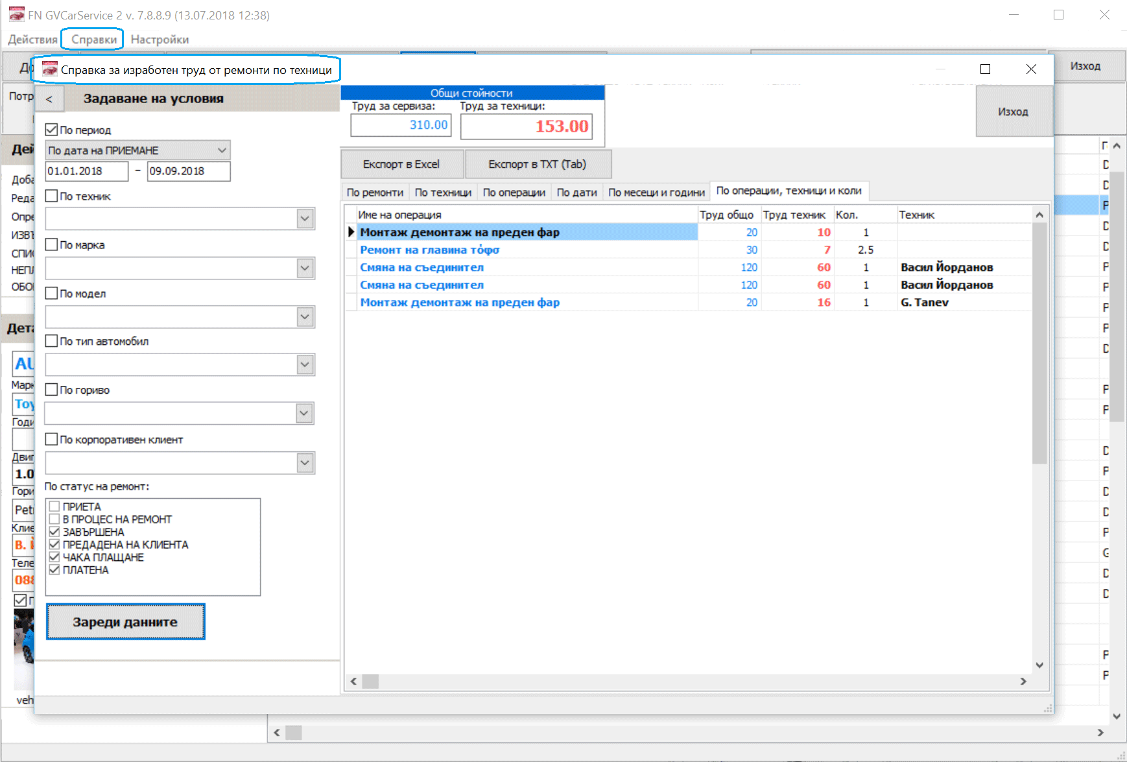Click the 'Труд за техници' value 153.00
This screenshot has width=1127, height=762.
pyautogui.click(x=526, y=126)
